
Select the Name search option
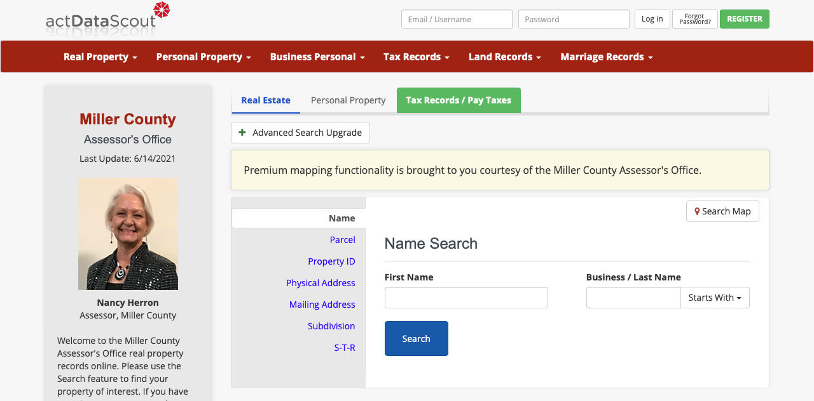pyautogui.click(x=341, y=218)
